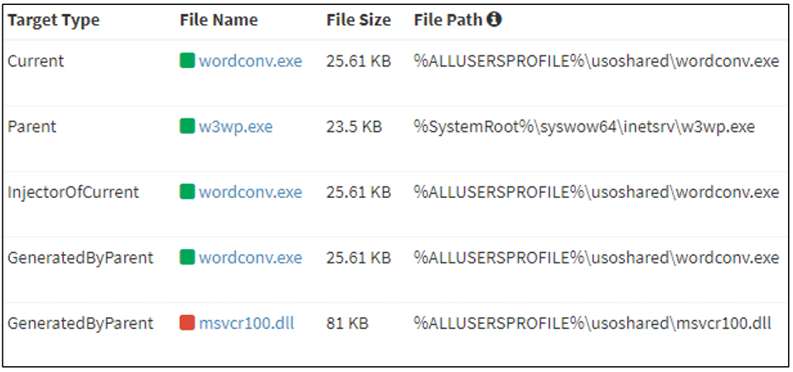Click the info icon beside File Path

(494, 20)
